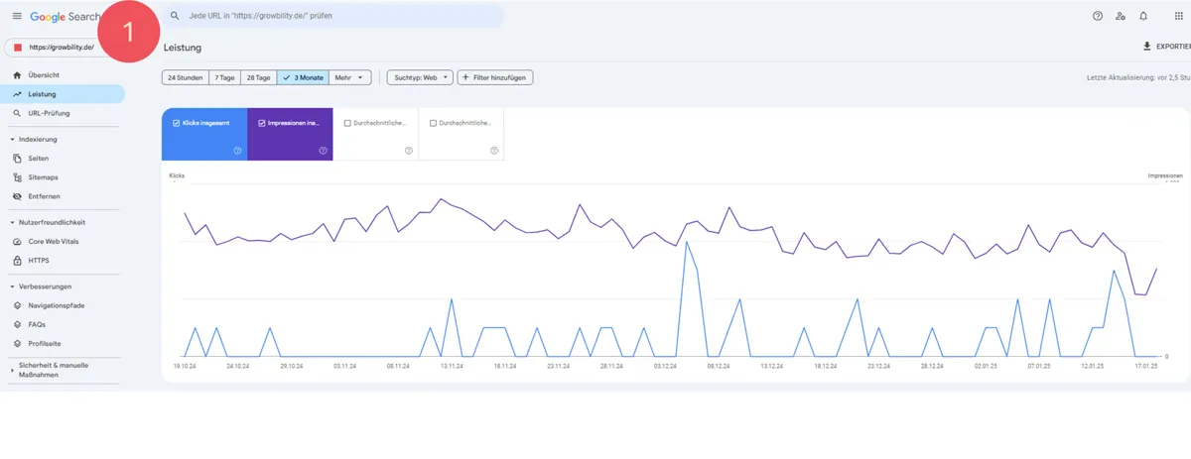Click the Letzte Aktualisierung status text
The width and height of the screenshot is (1191, 459).
(1139, 77)
